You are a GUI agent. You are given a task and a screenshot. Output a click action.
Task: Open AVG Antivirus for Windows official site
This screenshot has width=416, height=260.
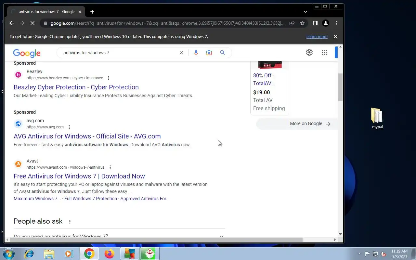tap(87, 136)
